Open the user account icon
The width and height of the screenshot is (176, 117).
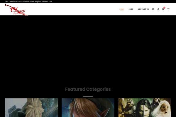point(158,9)
